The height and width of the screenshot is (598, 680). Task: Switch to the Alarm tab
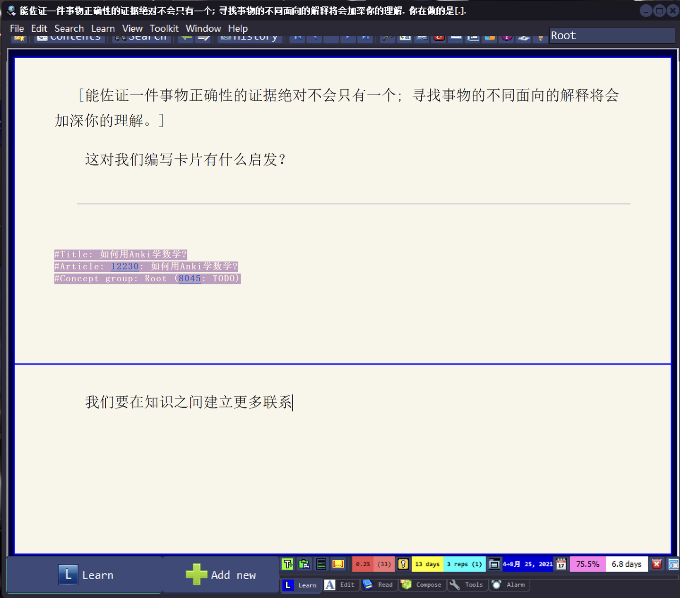point(509,585)
